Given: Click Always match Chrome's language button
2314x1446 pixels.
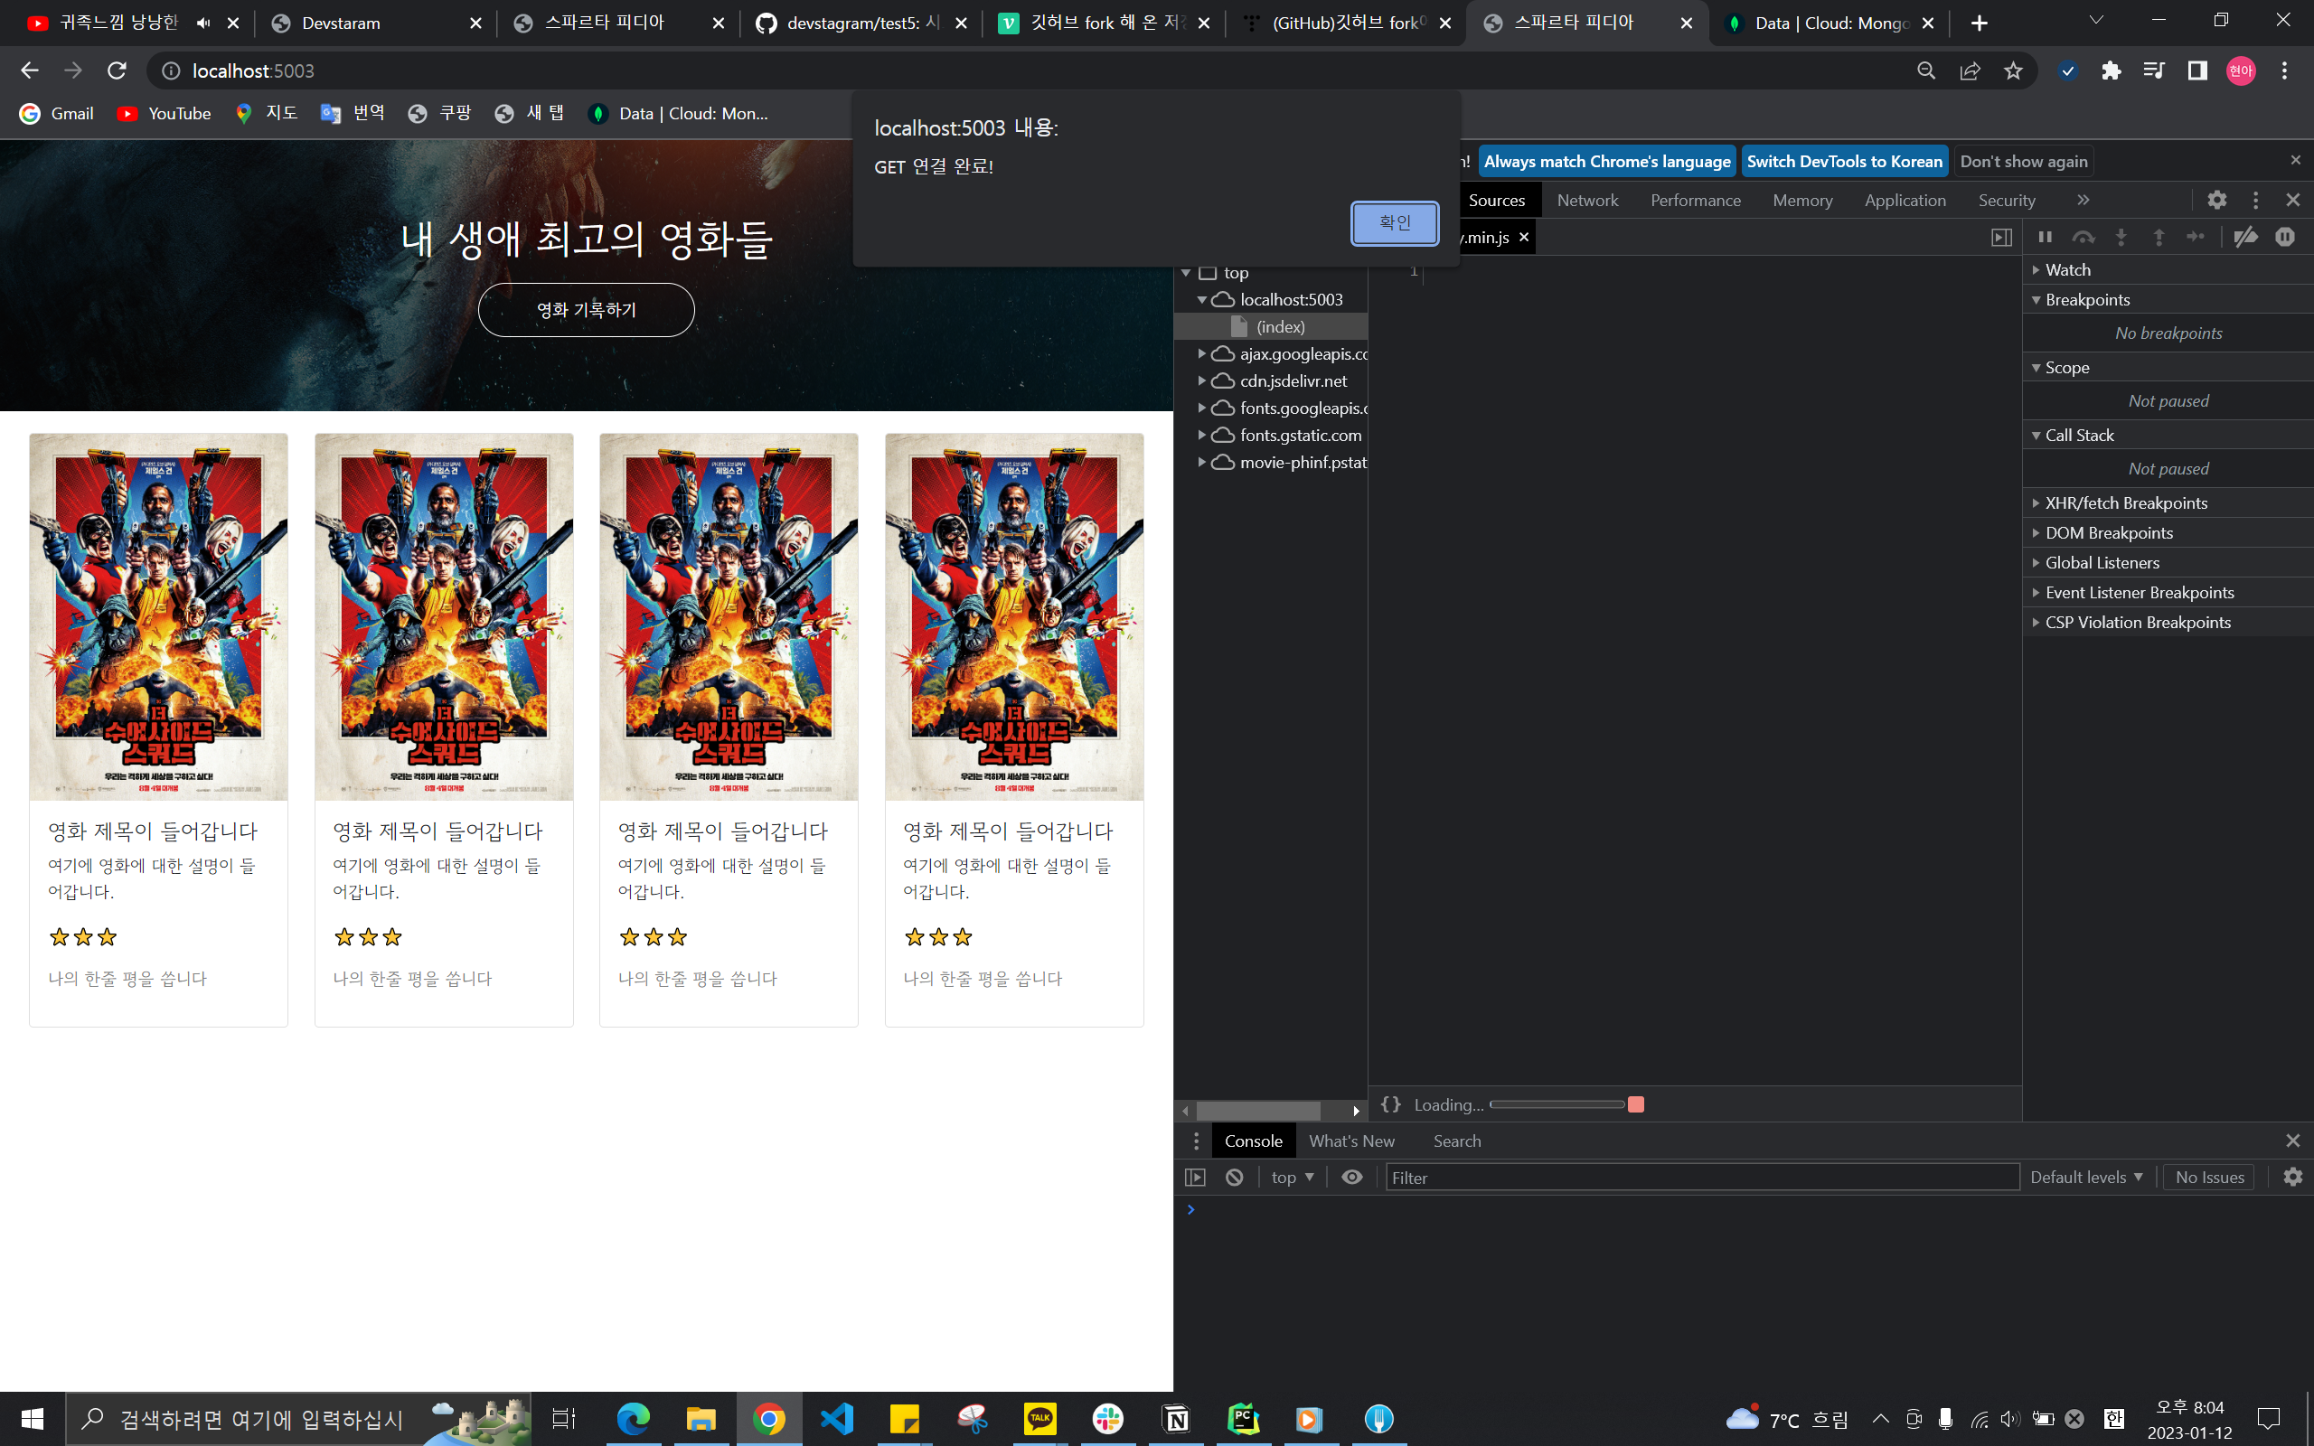Looking at the screenshot, I should pos(1606,162).
